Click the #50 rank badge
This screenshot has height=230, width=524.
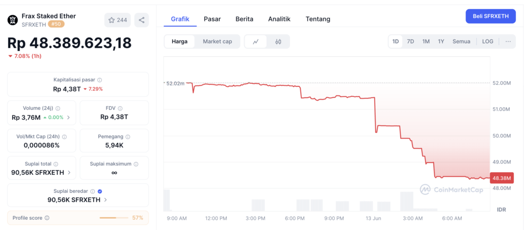coord(56,24)
